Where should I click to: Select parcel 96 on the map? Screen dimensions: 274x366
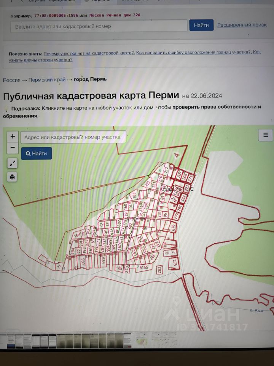(x=165, y=215)
